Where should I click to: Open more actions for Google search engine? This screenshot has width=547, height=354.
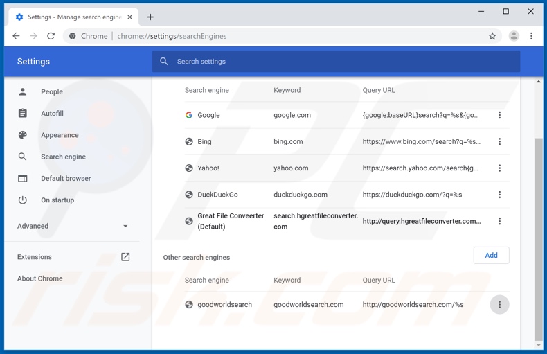tap(499, 115)
